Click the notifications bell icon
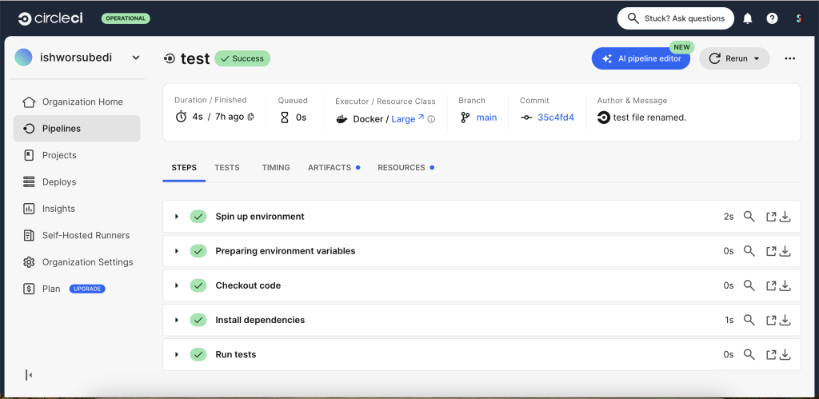The image size is (819, 399). point(748,18)
